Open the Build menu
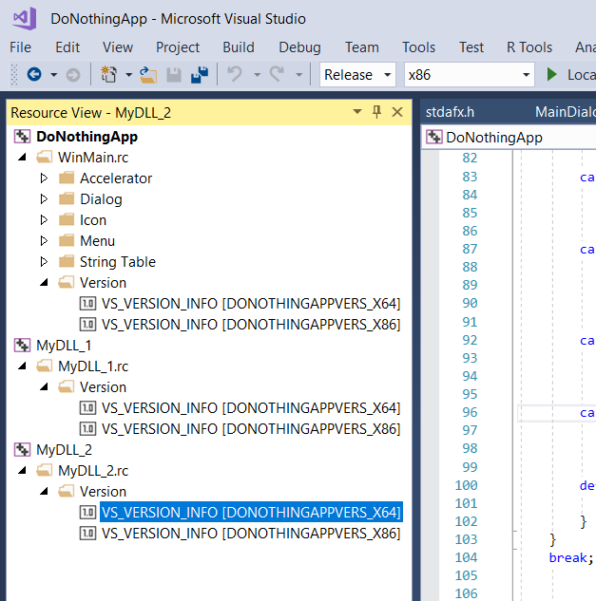 239,47
